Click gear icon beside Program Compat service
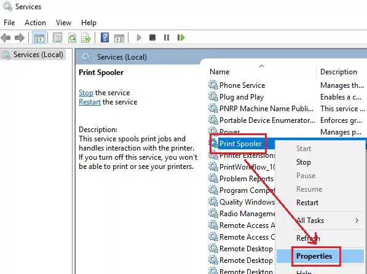This screenshot has height=274, width=367. 213,190
